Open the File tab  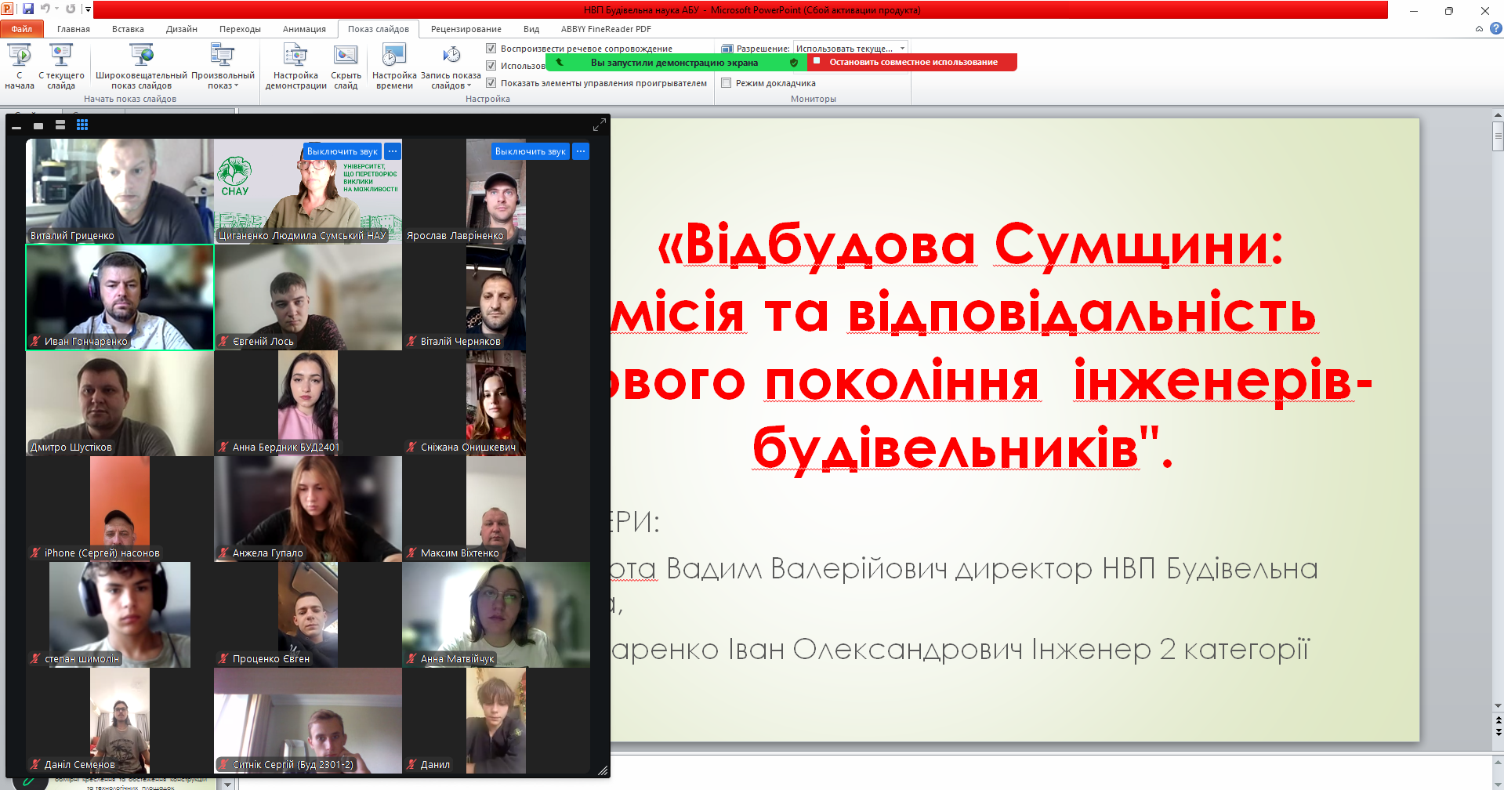pyautogui.click(x=22, y=29)
